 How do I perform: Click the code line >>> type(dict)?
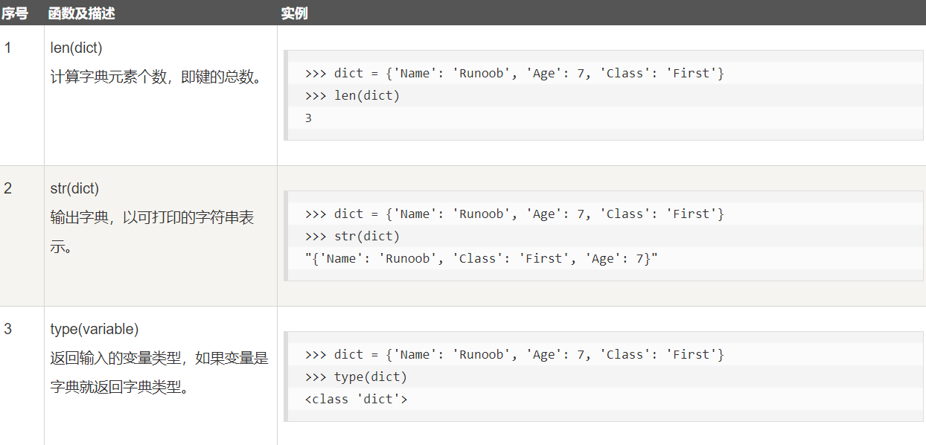[356, 377]
